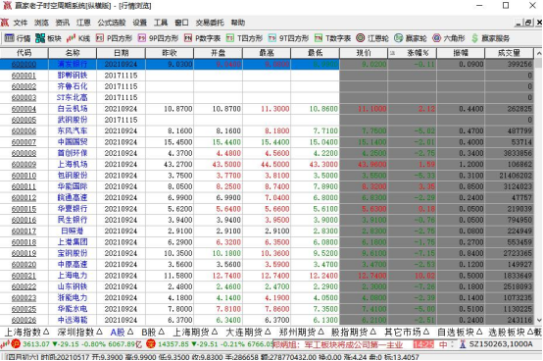
Task: Expand the 自选板块 tab triangle
Action: tap(479, 332)
